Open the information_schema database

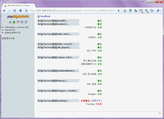(x=17, y=27)
